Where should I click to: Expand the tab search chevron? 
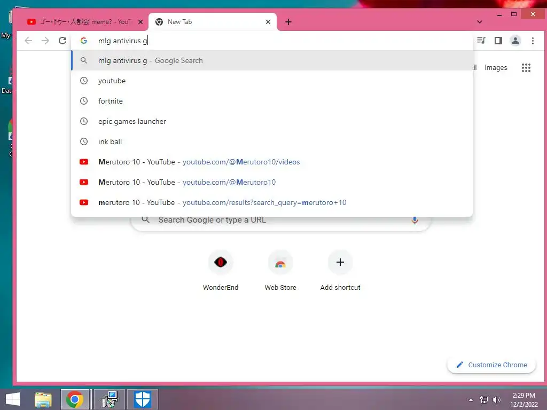[x=480, y=22]
